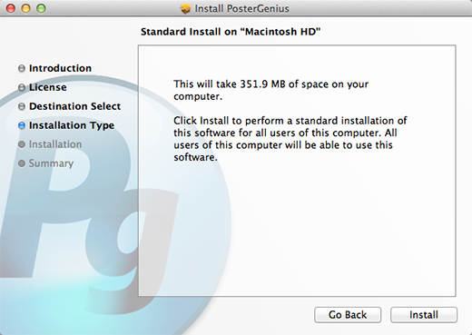The image size is (472, 335).
Task: Zoom the window with green button
Action: (41, 8)
